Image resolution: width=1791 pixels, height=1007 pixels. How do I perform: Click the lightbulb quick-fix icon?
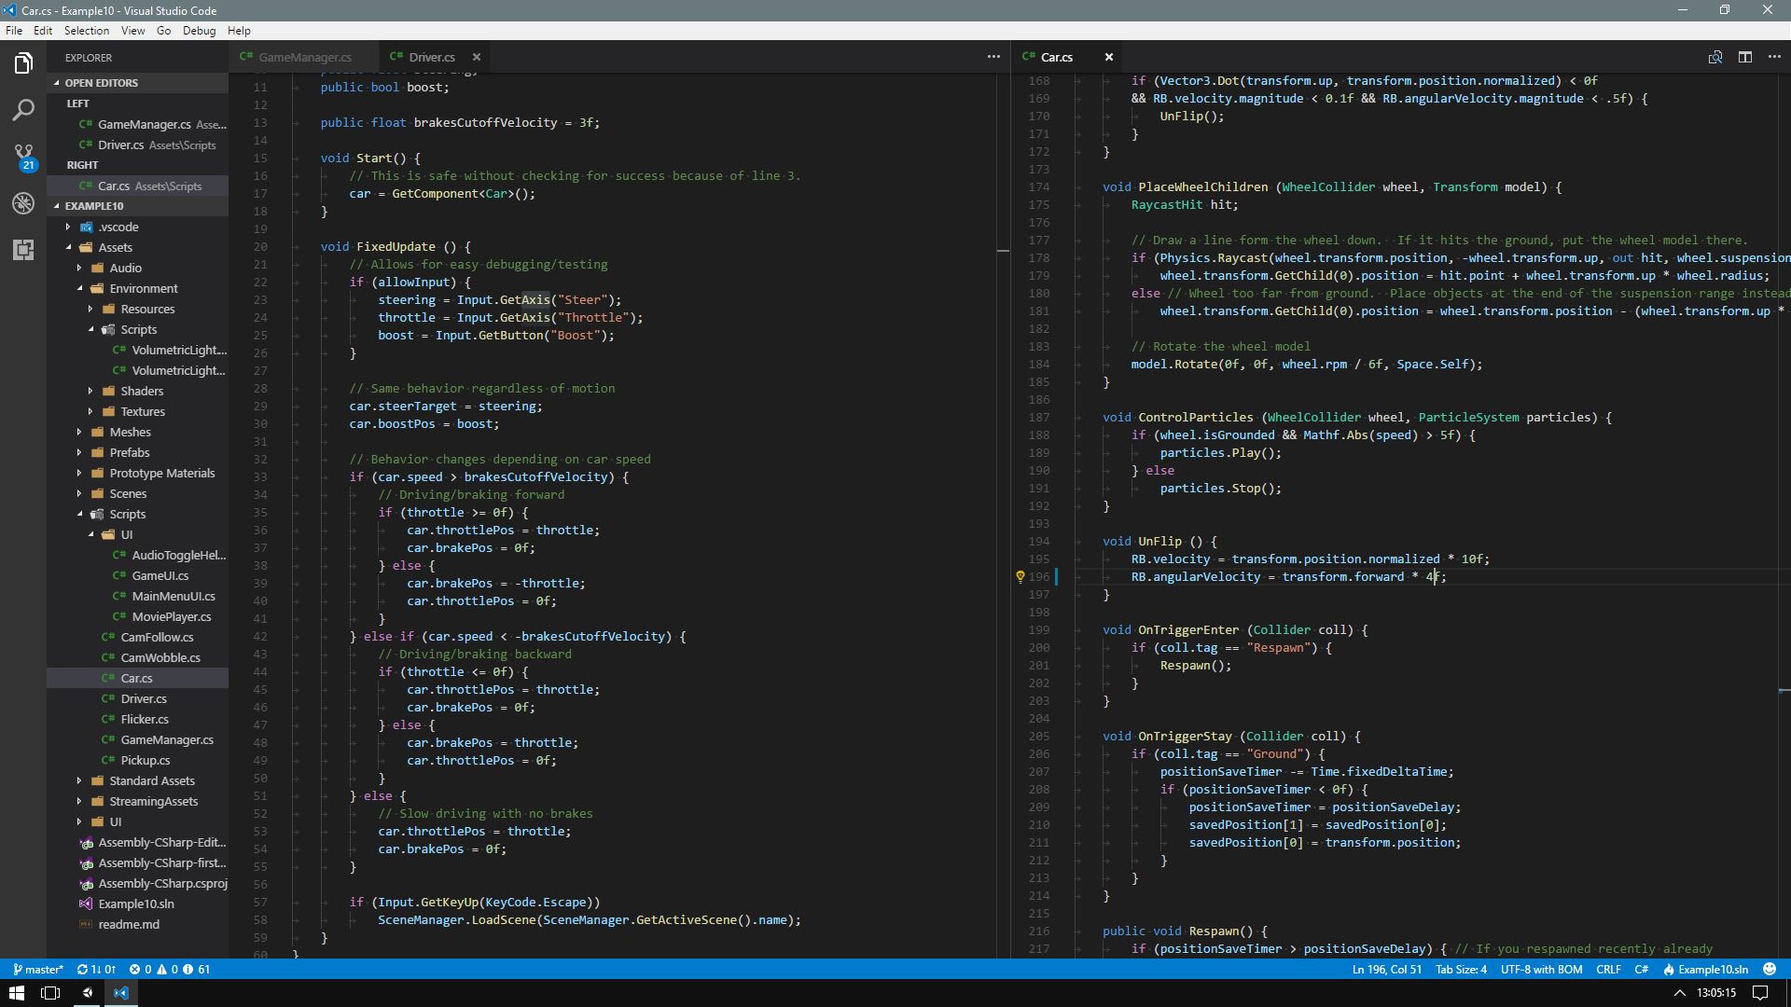tap(1020, 577)
